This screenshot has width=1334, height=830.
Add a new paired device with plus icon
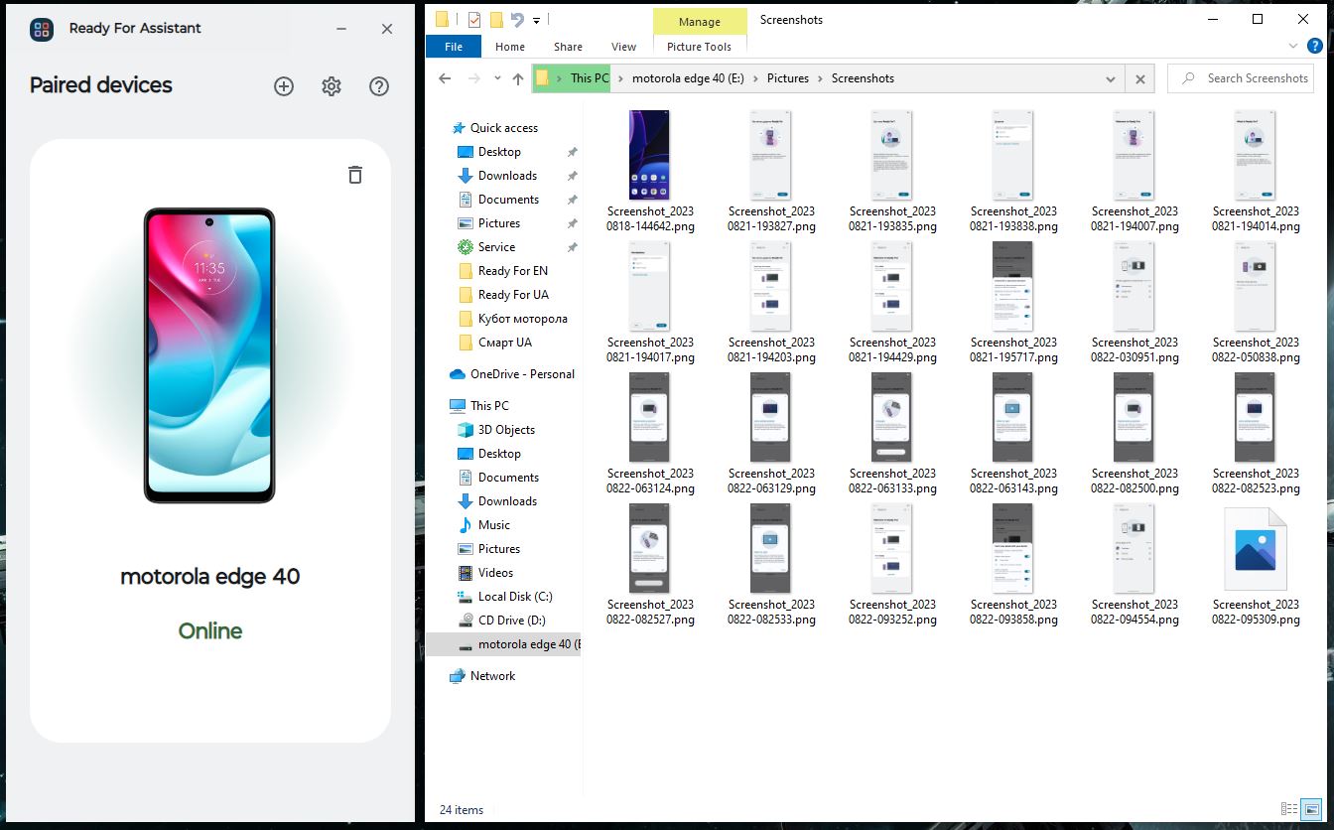click(284, 86)
